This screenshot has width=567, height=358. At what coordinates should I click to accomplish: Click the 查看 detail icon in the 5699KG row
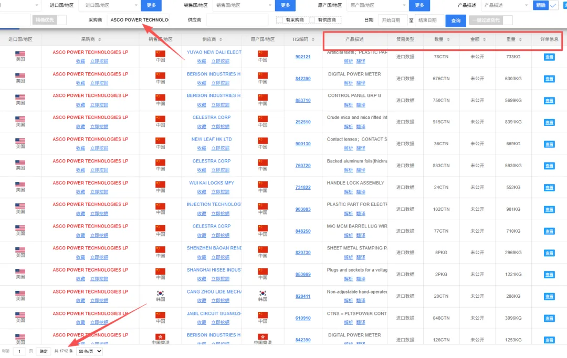tap(549, 101)
